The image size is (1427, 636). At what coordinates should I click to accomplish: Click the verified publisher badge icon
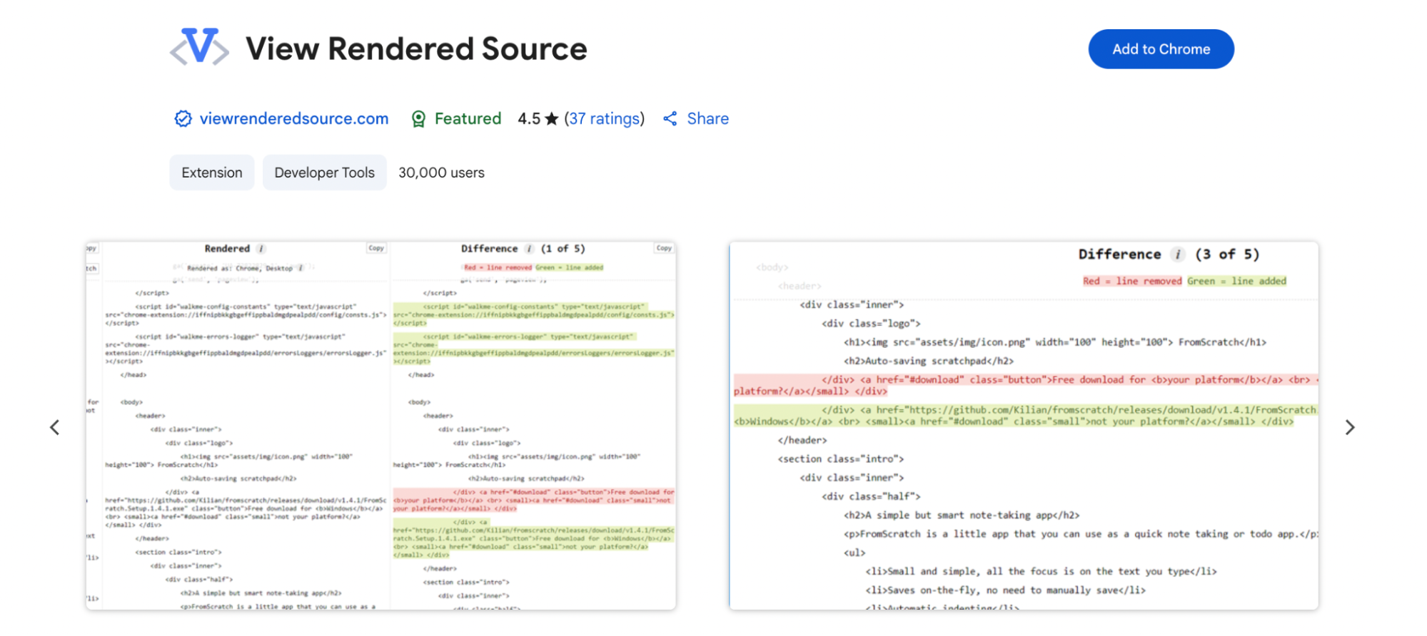(183, 118)
